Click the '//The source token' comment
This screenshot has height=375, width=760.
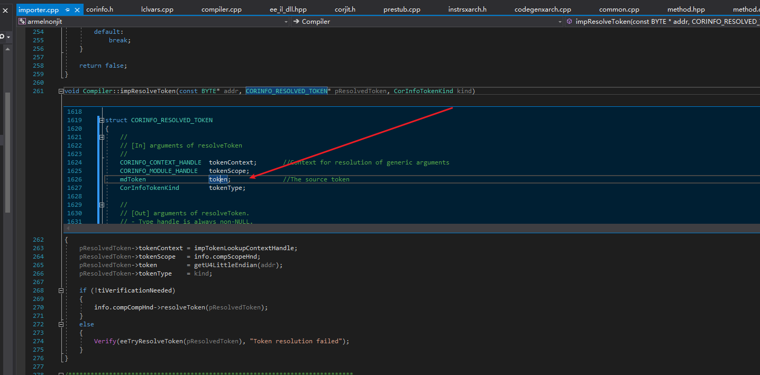(316, 179)
